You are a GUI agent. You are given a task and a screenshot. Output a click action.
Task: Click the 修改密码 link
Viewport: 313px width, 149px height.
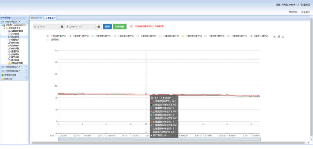(293, 12)
